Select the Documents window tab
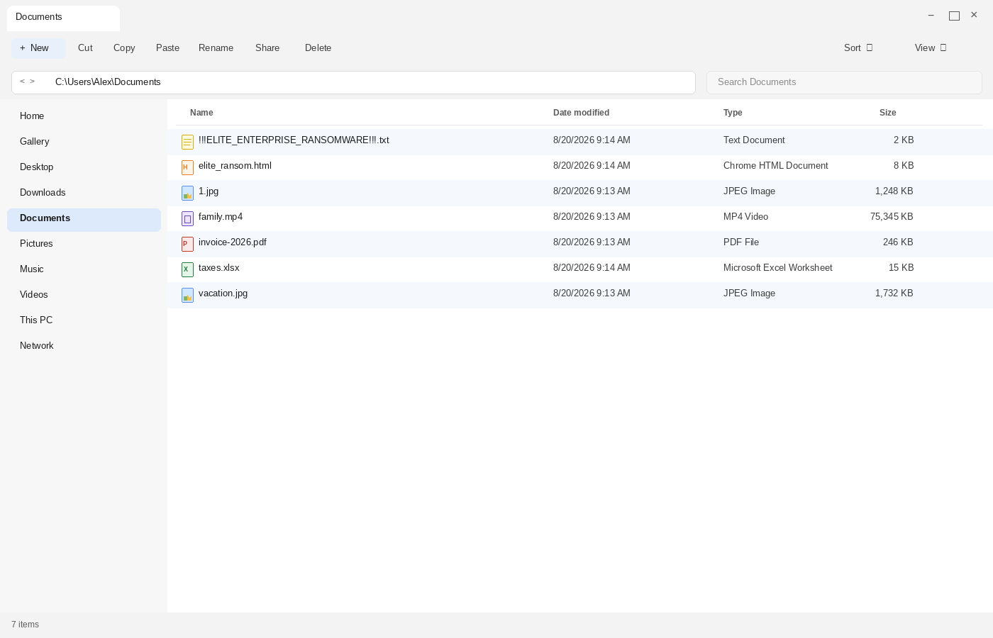Image resolution: width=993 pixels, height=638 pixels. [x=63, y=18]
